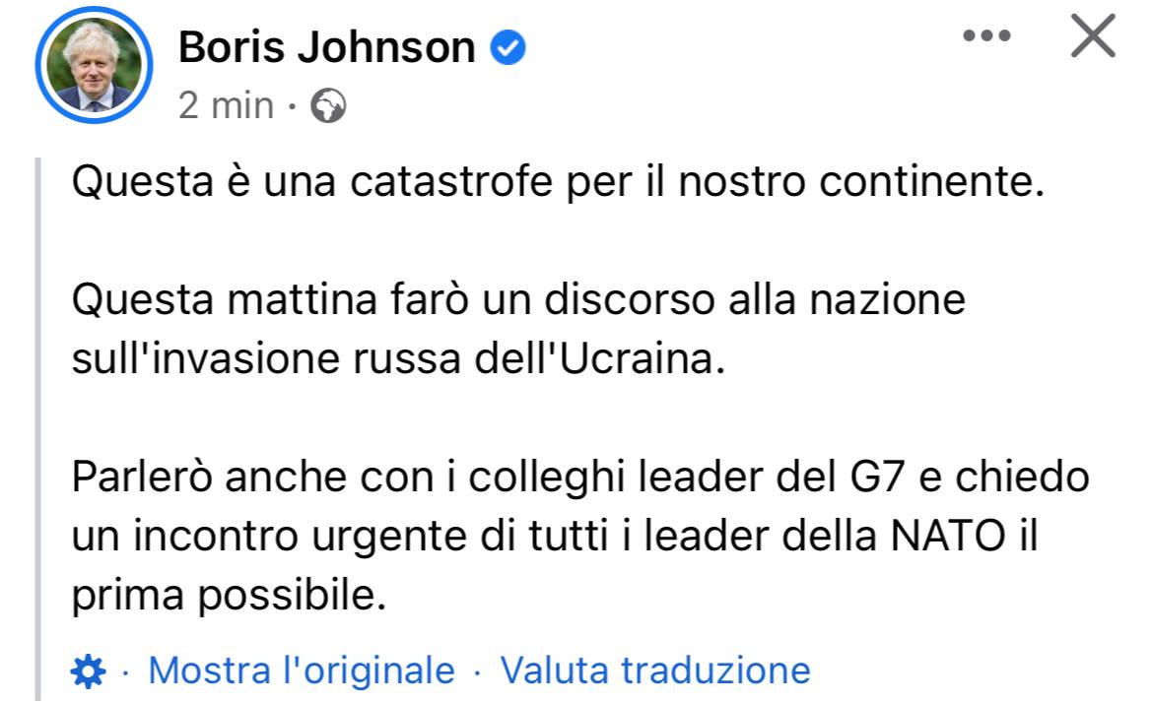Close the post with the X
The image size is (1152, 703).
click(1092, 37)
